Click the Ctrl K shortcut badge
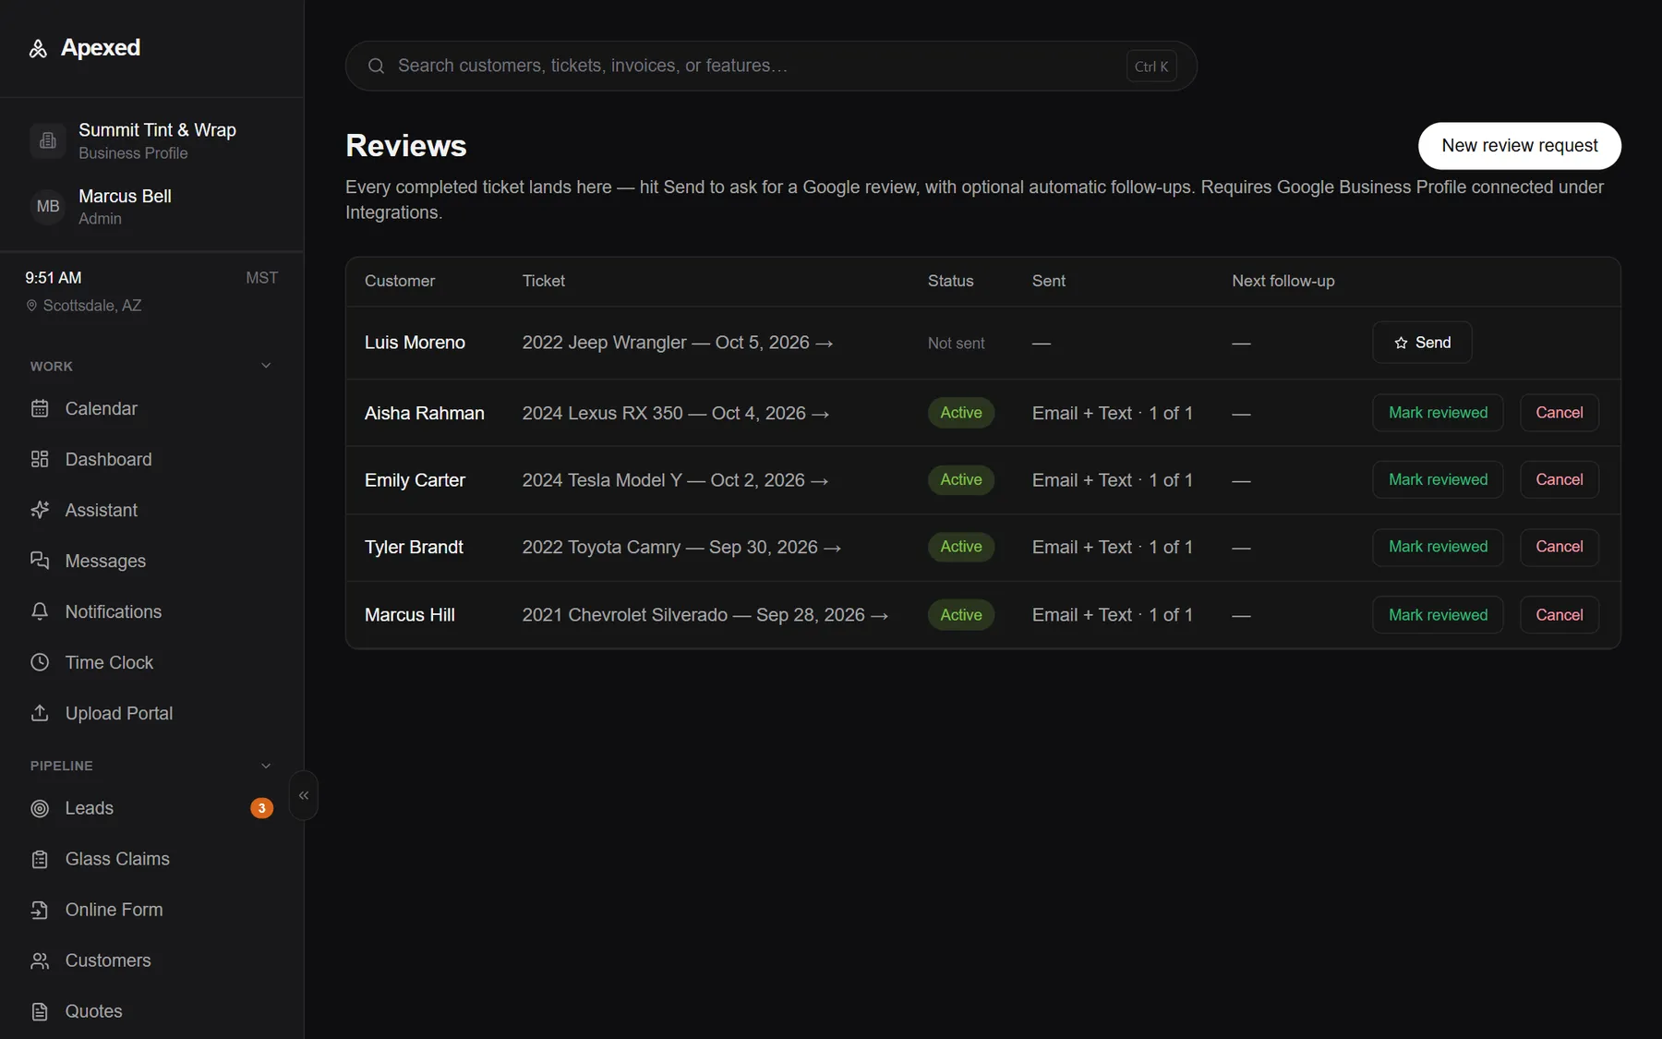 pyautogui.click(x=1151, y=66)
